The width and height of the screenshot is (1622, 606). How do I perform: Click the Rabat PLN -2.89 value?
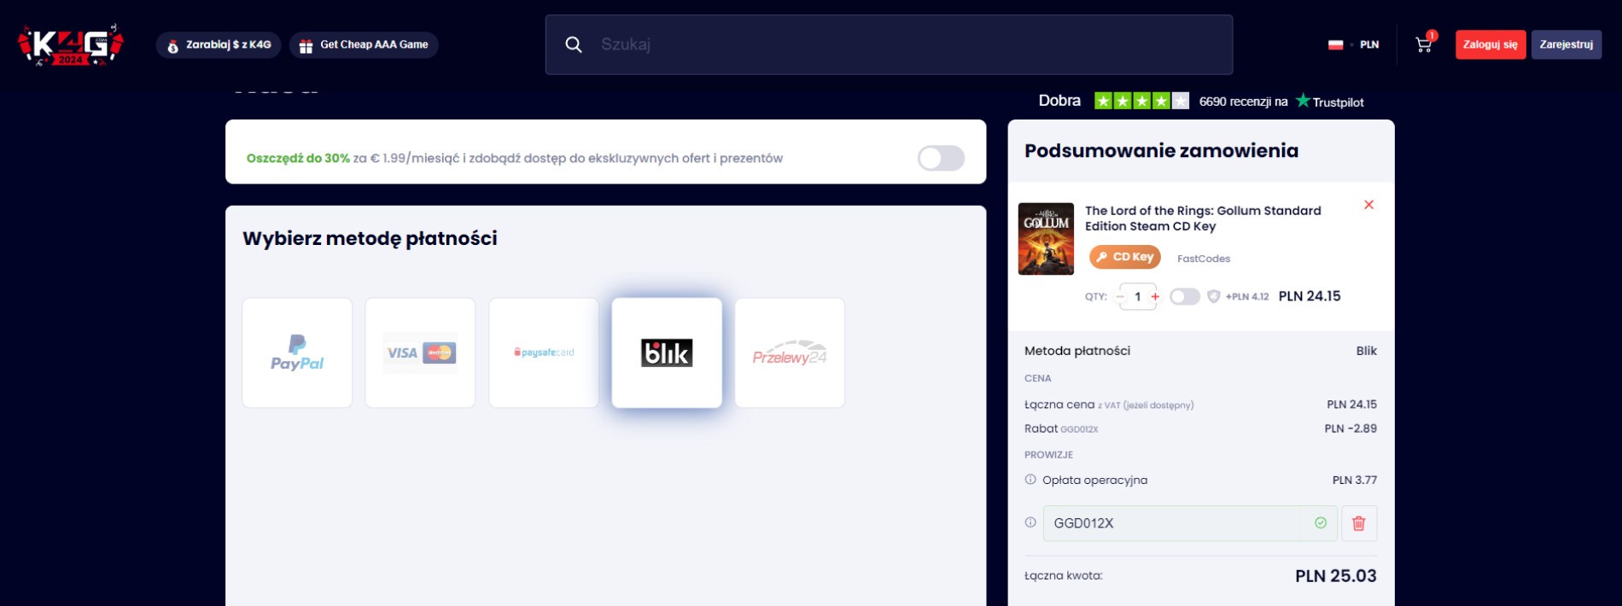pos(1351,428)
